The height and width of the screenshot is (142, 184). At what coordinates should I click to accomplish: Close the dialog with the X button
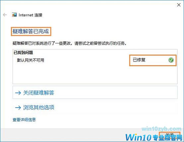coord(179,5)
